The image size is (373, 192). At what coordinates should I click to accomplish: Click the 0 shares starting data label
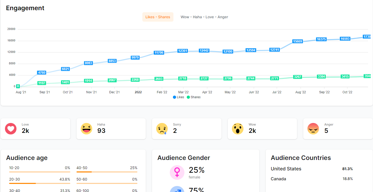[x=18, y=86]
